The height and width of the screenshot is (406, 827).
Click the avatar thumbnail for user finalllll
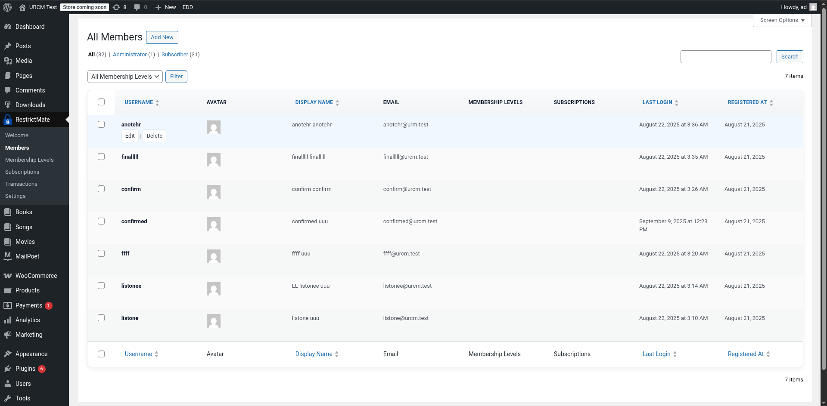213,160
